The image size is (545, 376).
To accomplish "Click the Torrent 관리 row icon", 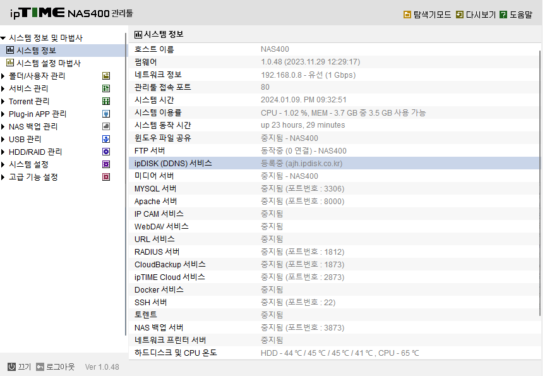I will pyautogui.click(x=106, y=101).
